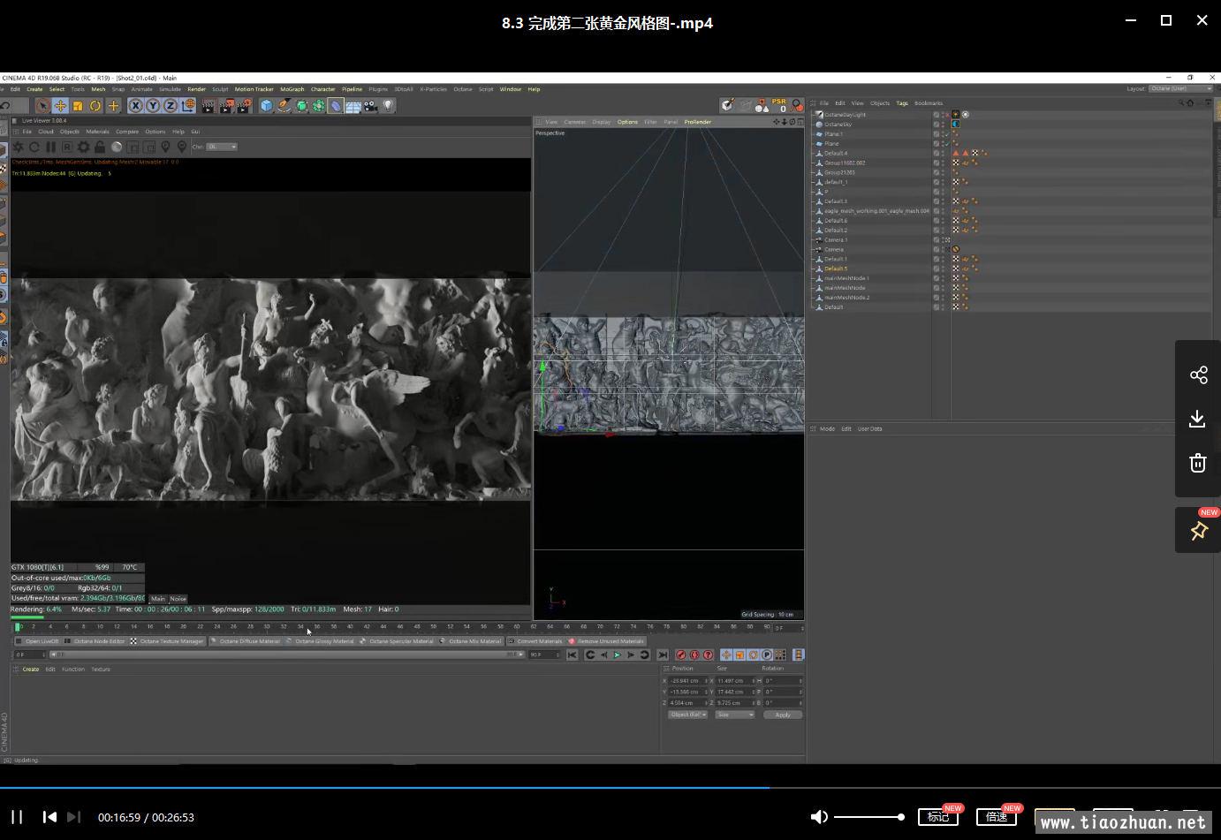This screenshot has height=840, width=1221.
Task: Open the Object (Rel) coordinate mode dropdown
Action: (x=688, y=715)
